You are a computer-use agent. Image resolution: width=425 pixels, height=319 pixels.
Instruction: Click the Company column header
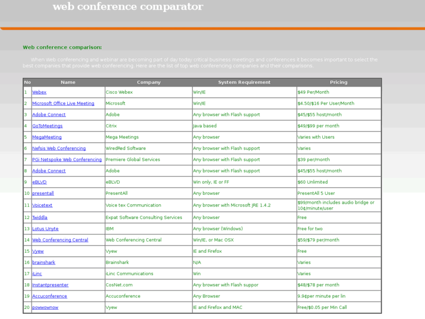148,83
